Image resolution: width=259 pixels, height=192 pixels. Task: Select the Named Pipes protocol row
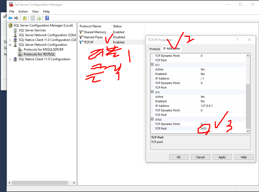[112, 37]
